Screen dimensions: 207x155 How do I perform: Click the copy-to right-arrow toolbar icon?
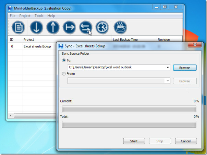(69, 27)
